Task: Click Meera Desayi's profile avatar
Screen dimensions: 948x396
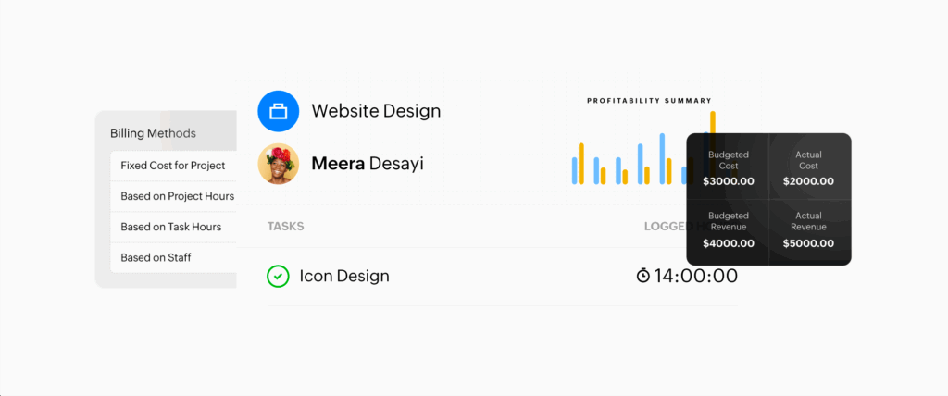Action: [277, 164]
